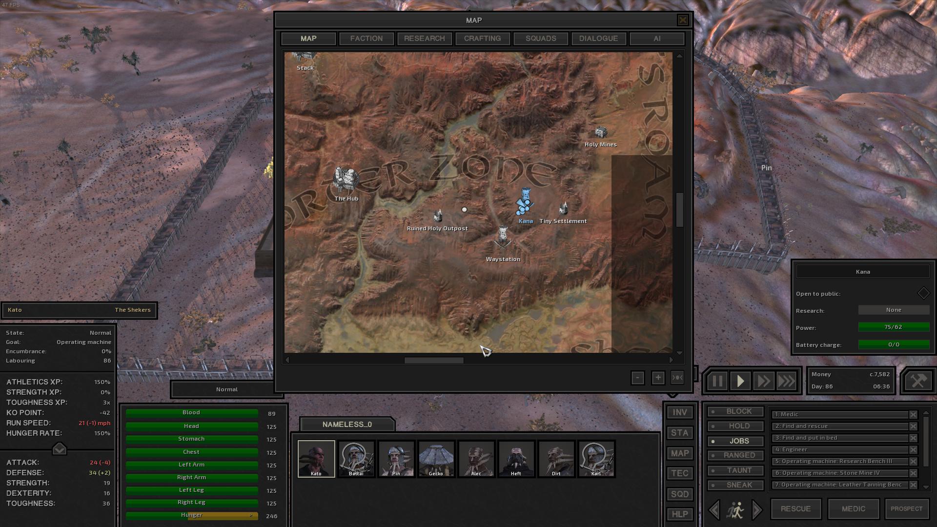This screenshot has height=527, width=937.
Task: Click The Hub city icon on map
Action: [346, 180]
